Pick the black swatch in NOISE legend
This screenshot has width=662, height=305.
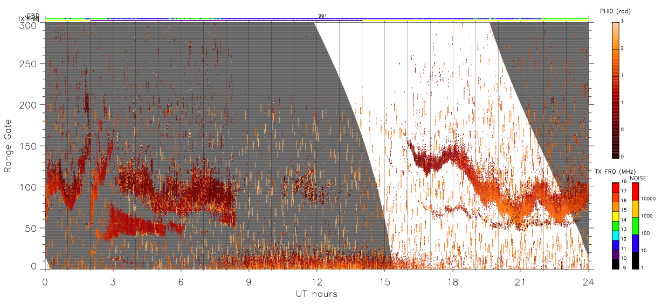[x=635, y=260]
